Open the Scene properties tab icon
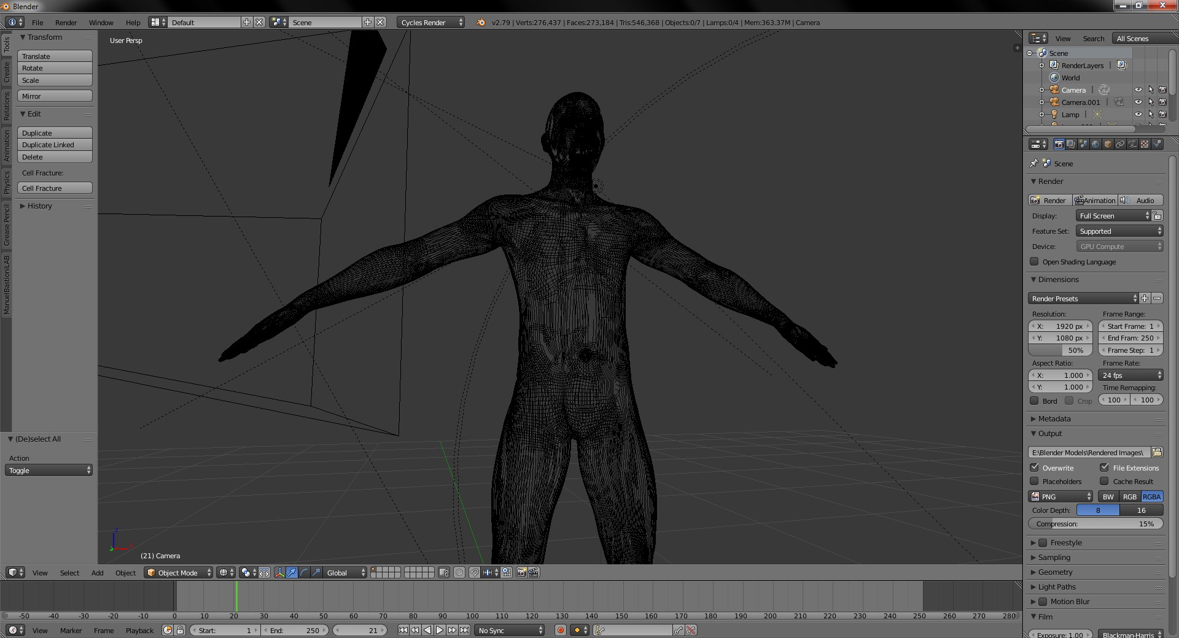Image resolution: width=1179 pixels, height=638 pixels. click(1083, 144)
